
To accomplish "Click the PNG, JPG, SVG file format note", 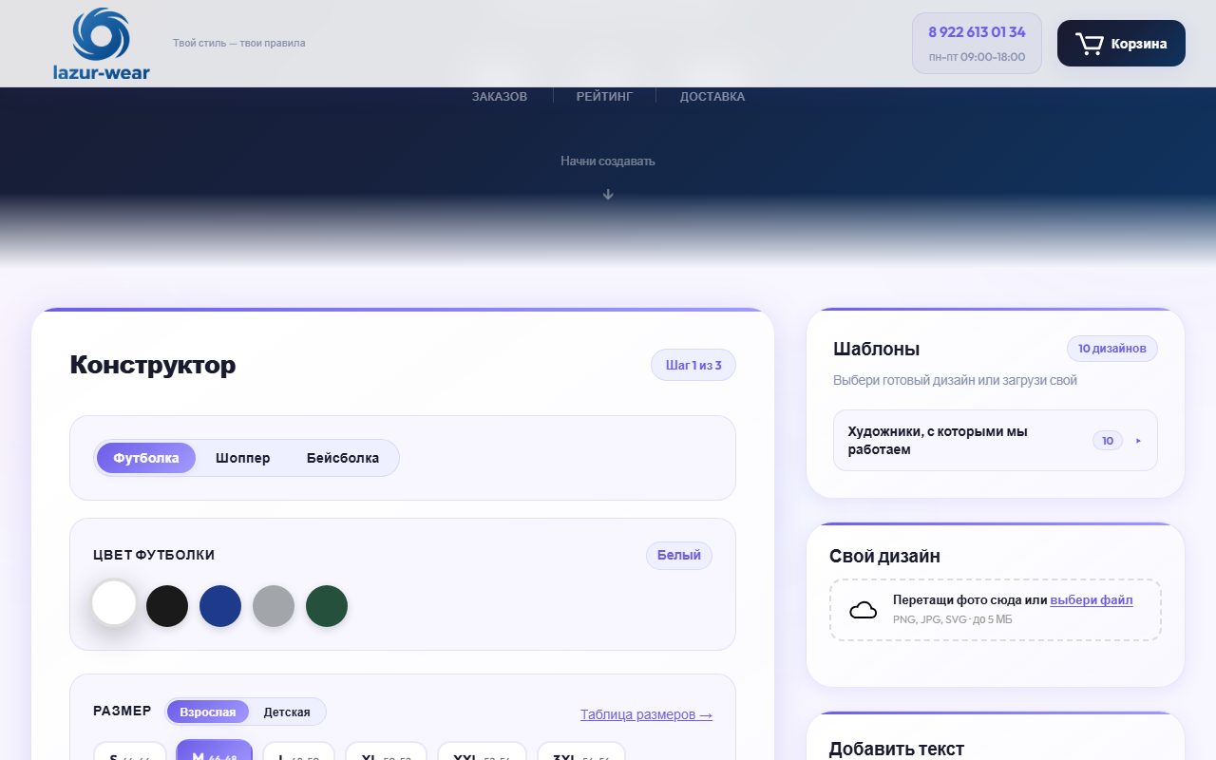I will (953, 619).
